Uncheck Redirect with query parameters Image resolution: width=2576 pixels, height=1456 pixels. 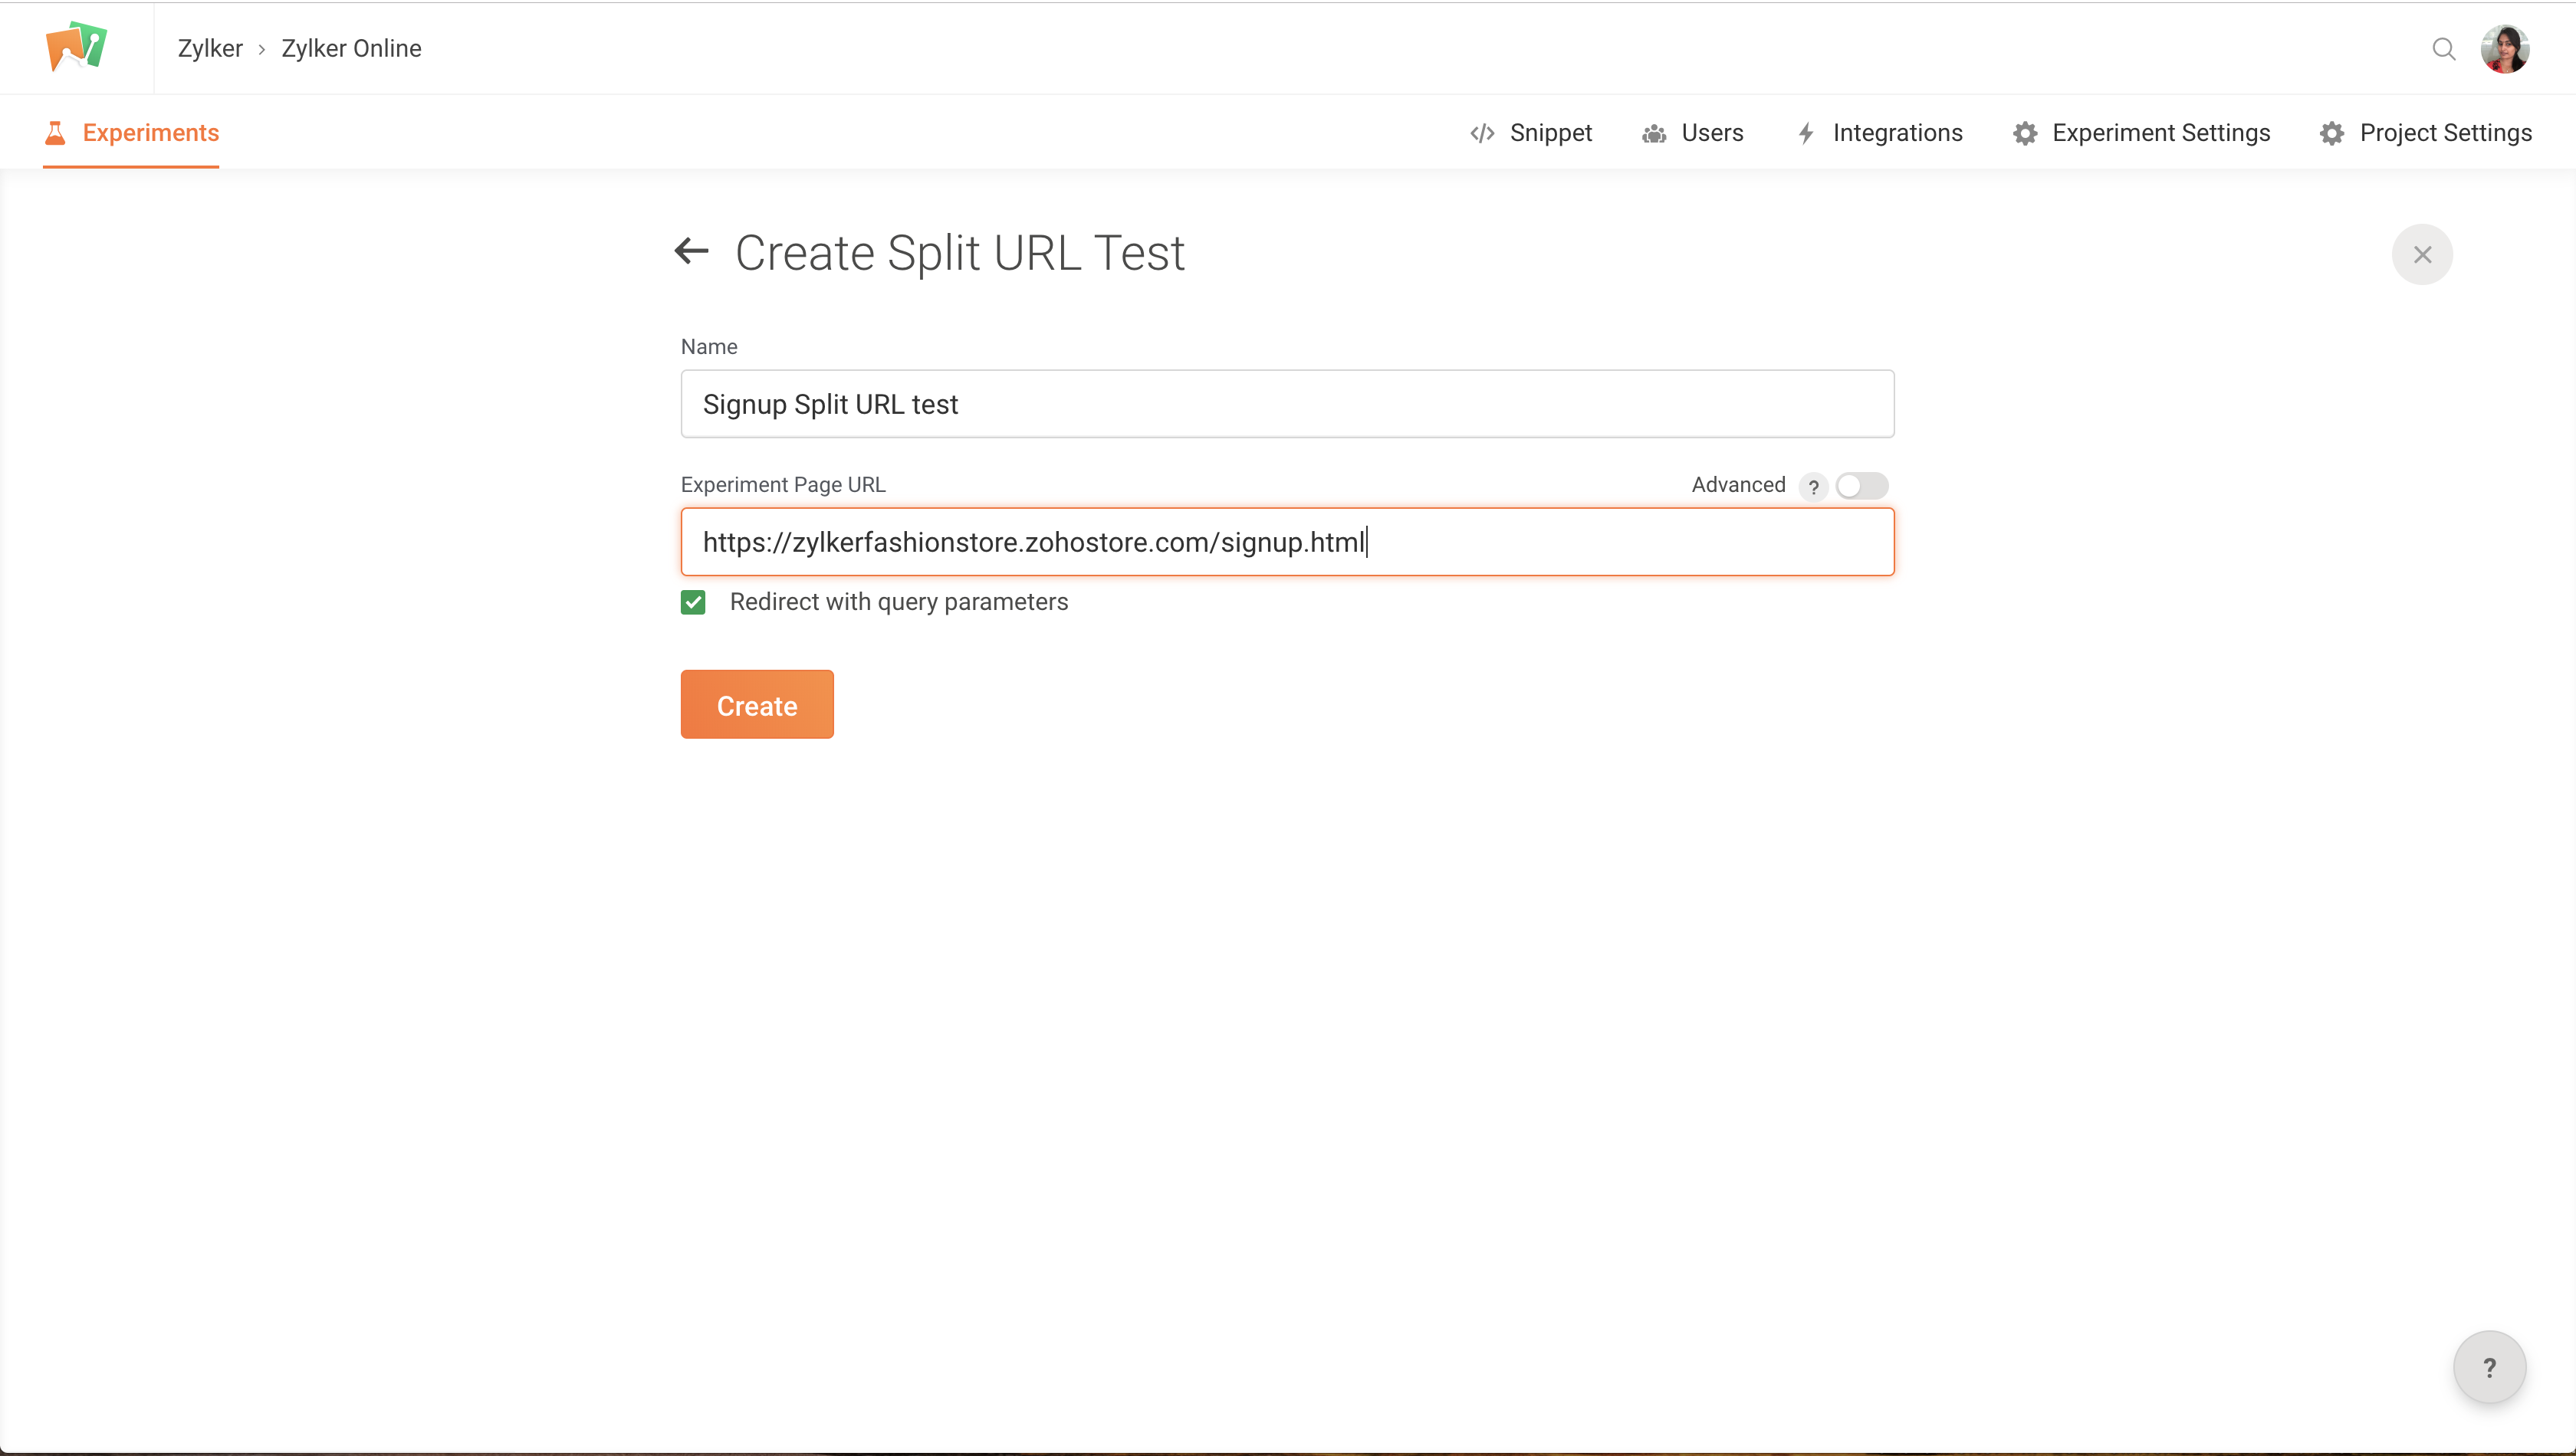[693, 602]
